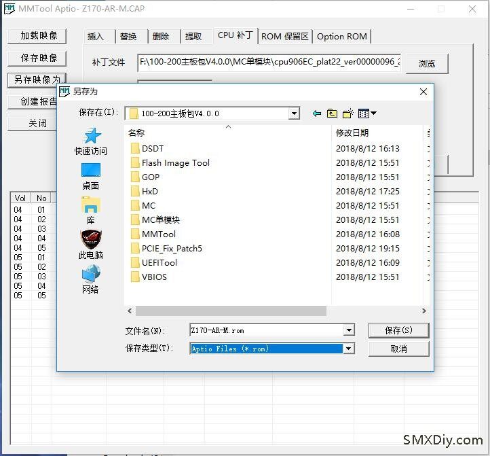Click the scroll left arrow in file list
This screenshot has height=456, width=490.
(x=130, y=311)
